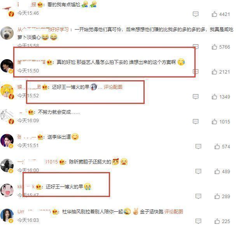
Task: Reply to the 看的我有点尴尬 comment
Action: (x=196, y=14)
